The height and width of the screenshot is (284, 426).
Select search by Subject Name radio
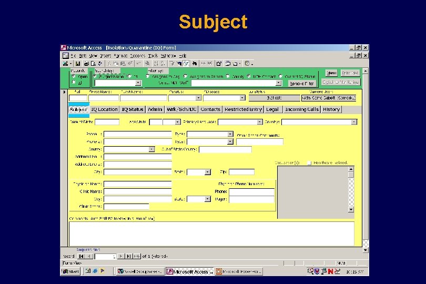click(95, 76)
